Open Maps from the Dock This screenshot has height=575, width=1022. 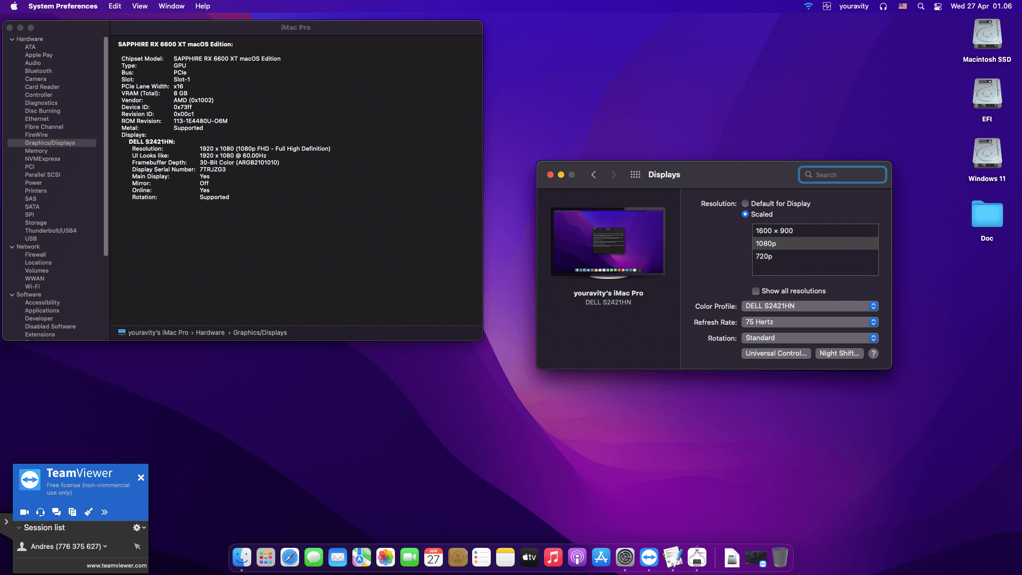point(362,557)
